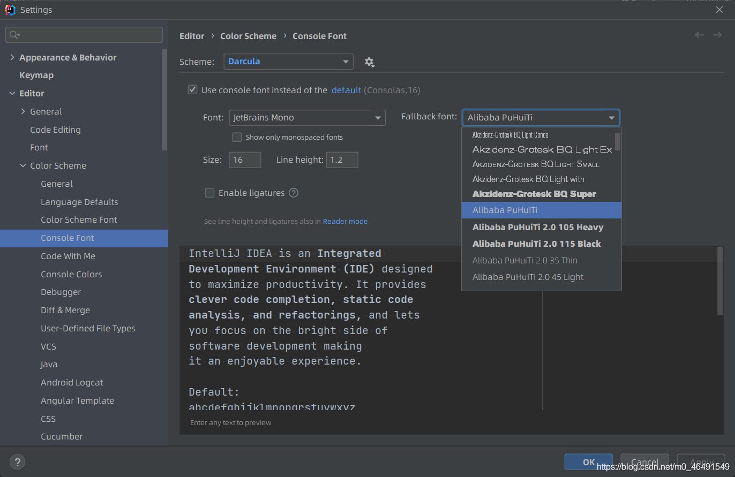The width and height of the screenshot is (735, 477).
Task: Choose Alibaba PuHuiTi 2.0 45 Light
Action: (541, 277)
